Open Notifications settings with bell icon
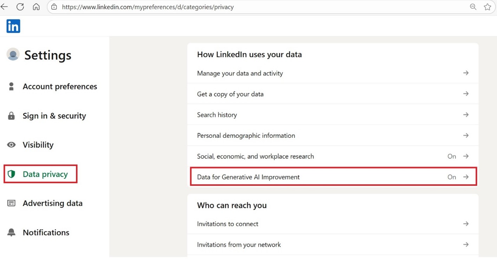This screenshot has width=497, height=262. 46,233
